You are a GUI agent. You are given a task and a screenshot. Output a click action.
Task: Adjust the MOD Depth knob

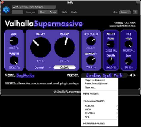(x=111, y=61)
